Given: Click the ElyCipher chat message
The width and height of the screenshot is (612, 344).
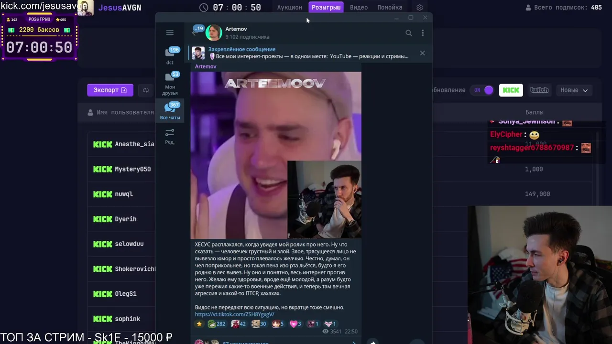Looking at the screenshot, I should click(x=514, y=135).
